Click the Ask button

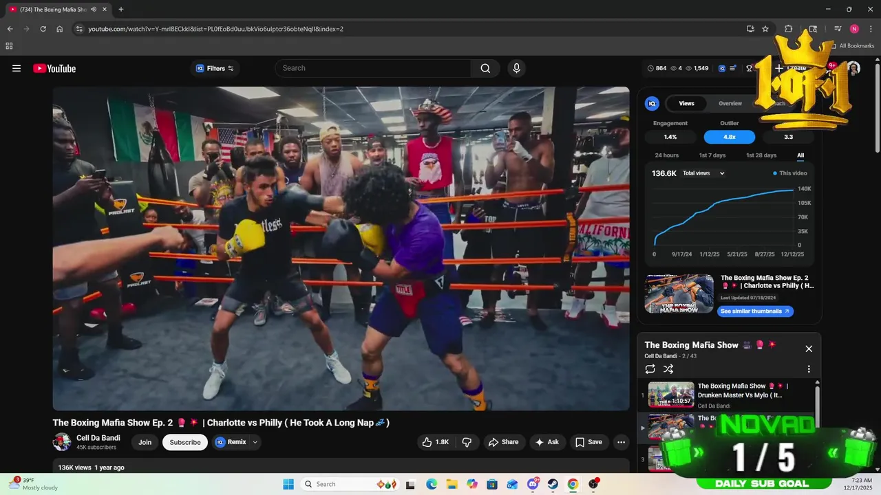(547, 442)
